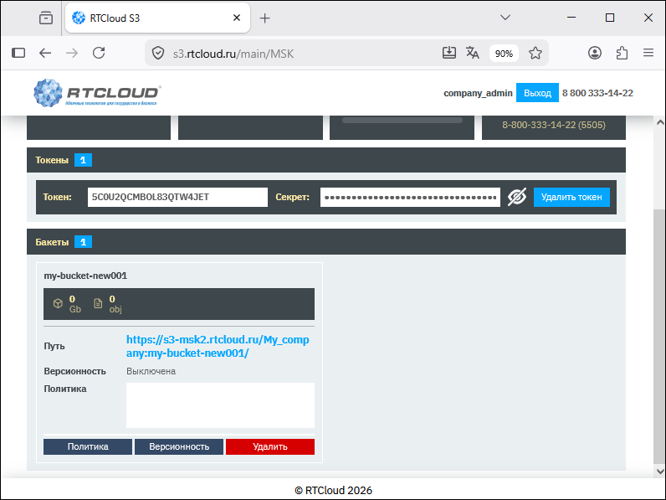
Task: Click the Бакеты section header
Action: click(326, 242)
